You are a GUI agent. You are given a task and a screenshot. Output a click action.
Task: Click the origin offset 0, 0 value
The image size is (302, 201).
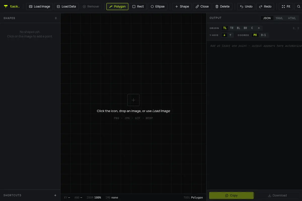tap(296, 28)
